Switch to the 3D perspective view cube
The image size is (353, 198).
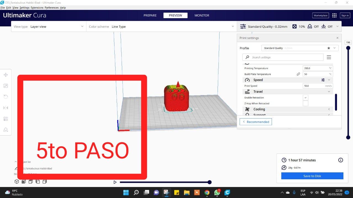[17, 182]
